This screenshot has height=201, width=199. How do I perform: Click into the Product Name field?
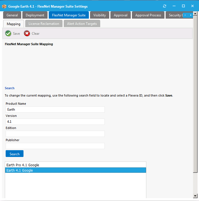[x=55, y=110]
